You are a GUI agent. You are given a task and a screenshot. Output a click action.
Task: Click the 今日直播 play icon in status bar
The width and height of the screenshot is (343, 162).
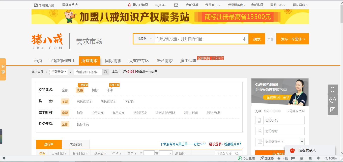[x=240, y=158]
